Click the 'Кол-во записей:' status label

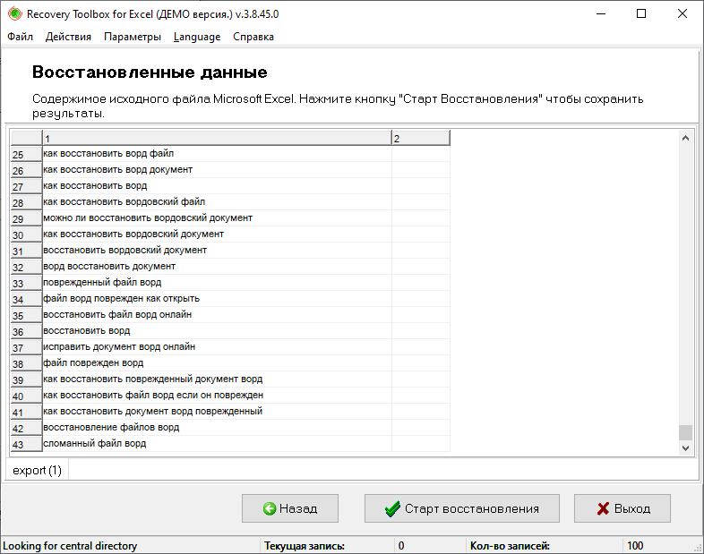tap(510, 546)
